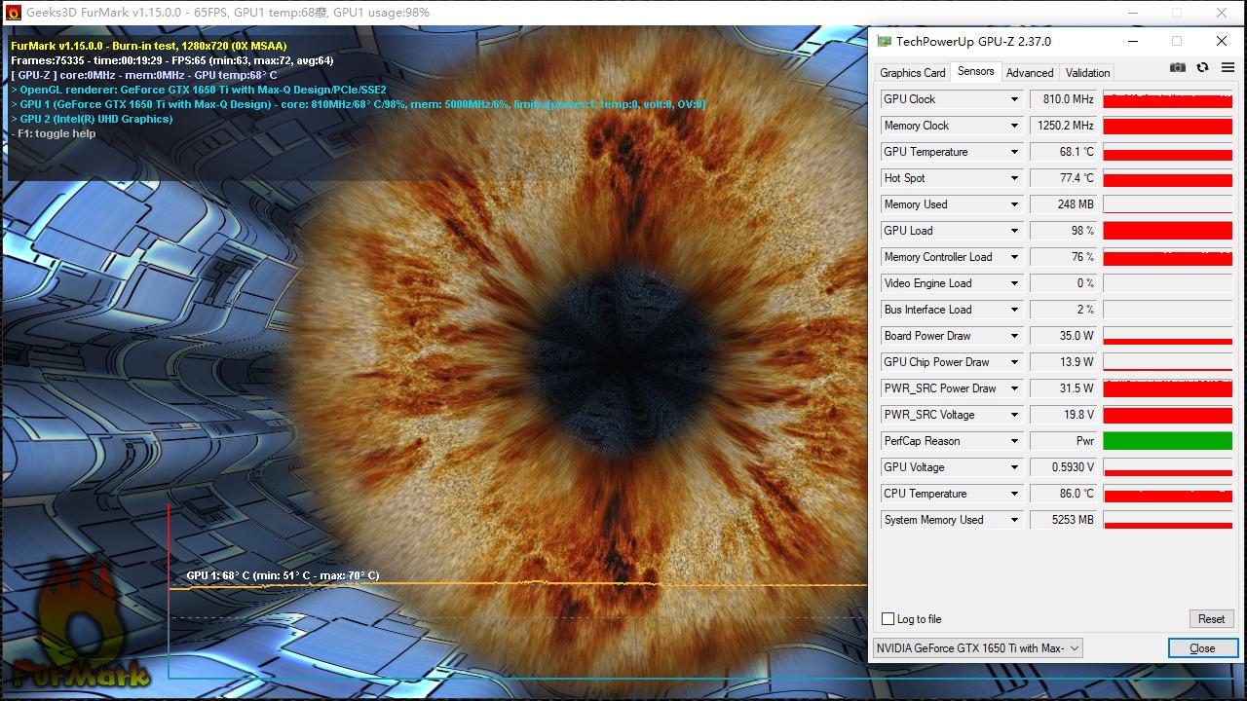The width and height of the screenshot is (1247, 701).
Task: Open the PerfCap Reason dropdown arrow
Action: pos(1014,441)
